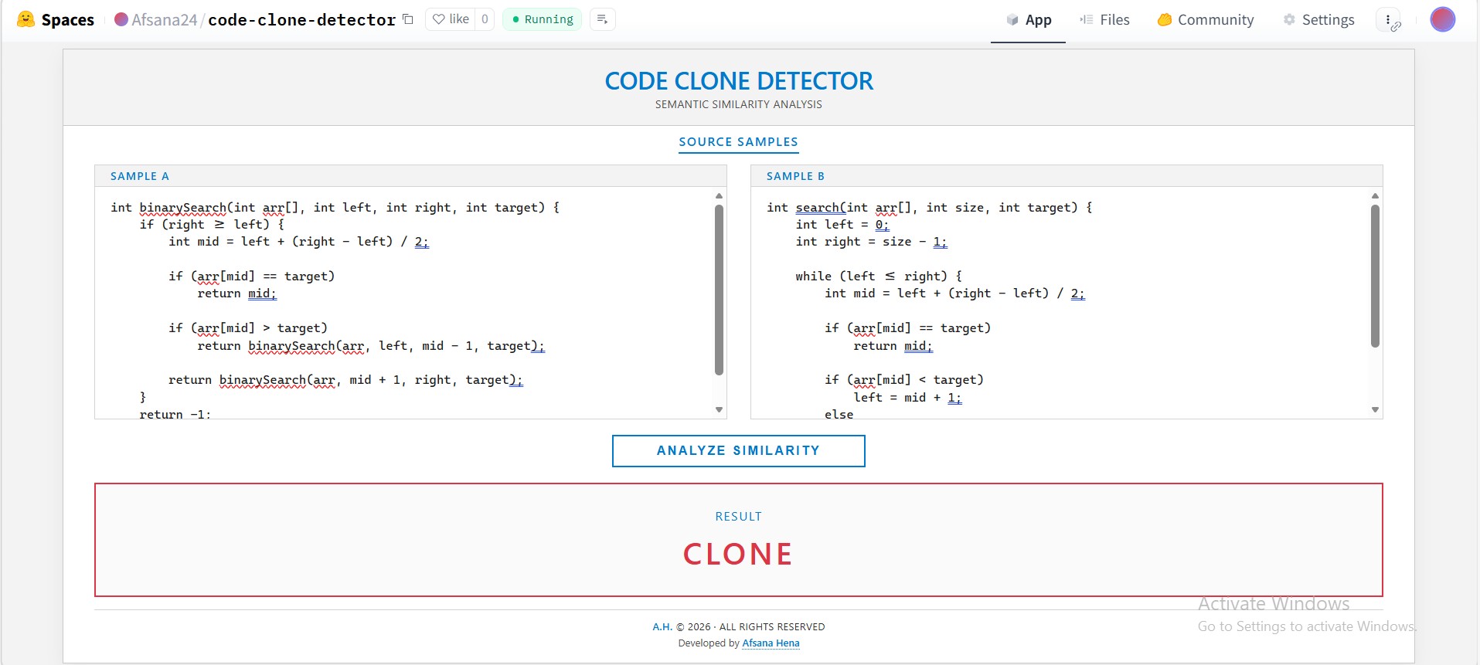Click the Hugging Face Spaces logo
Viewport: 1480px width, 665px height.
click(x=55, y=19)
